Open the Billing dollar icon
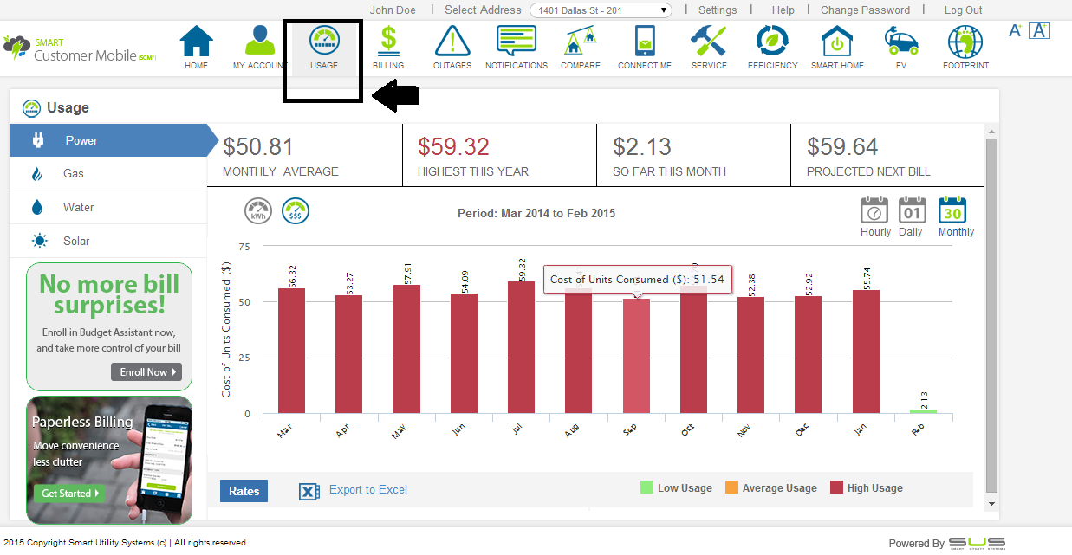Viewport: 1072px width, 555px height. (388, 41)
